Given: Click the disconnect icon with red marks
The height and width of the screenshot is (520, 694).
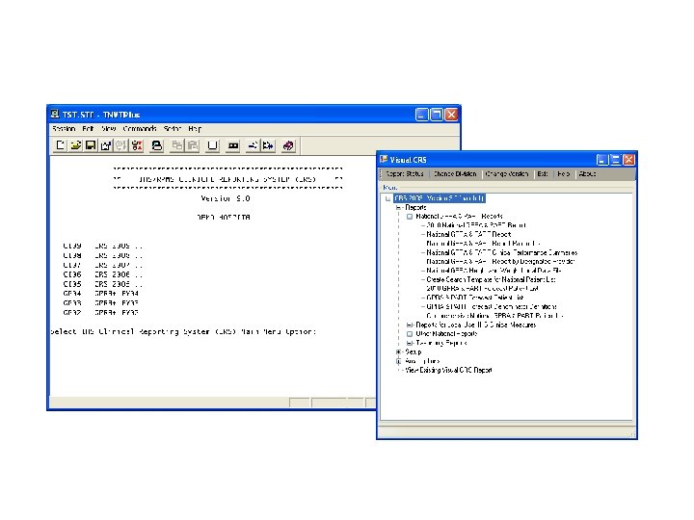Looking at the screenshot, I should 137,145.
